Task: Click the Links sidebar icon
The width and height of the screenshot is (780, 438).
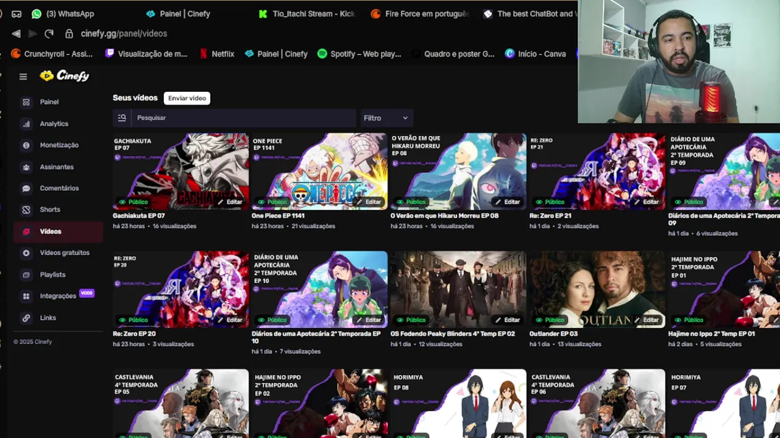Action: (26, 318)
